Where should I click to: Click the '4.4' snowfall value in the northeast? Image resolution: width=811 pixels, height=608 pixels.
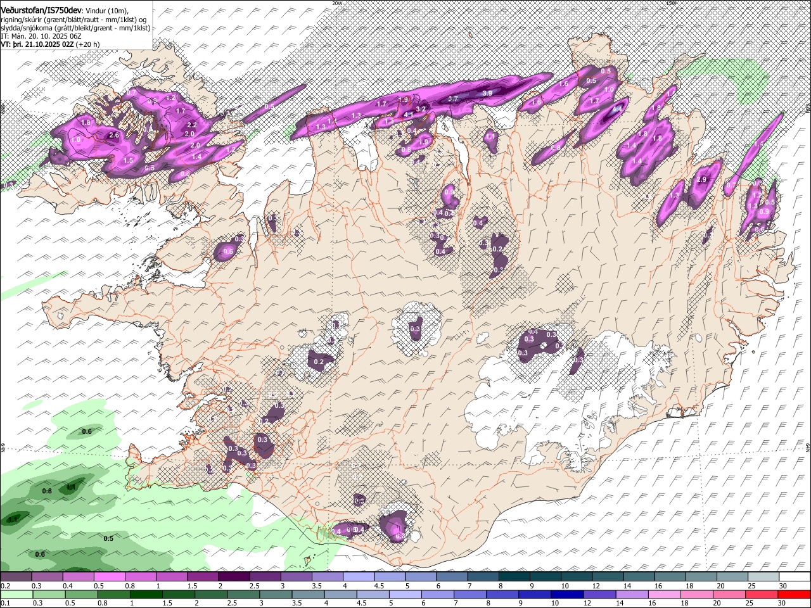click(x=618, y=109)
